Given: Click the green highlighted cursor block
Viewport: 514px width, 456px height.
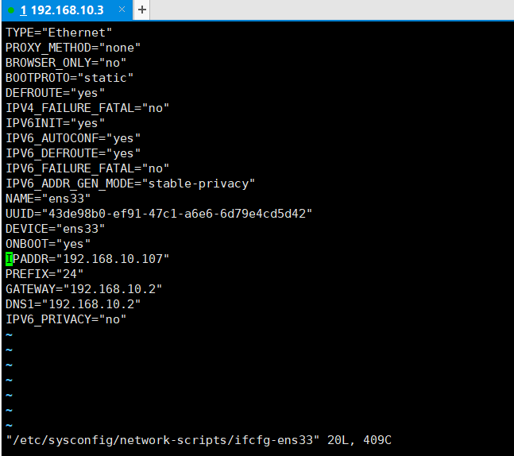Looking at the screenshot, I should 10,259.
